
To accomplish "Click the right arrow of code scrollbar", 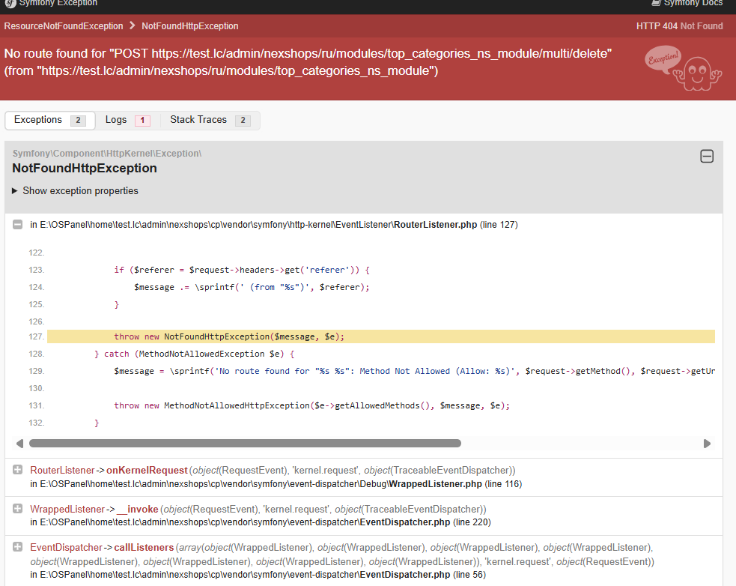I will [x=707, y=444].
